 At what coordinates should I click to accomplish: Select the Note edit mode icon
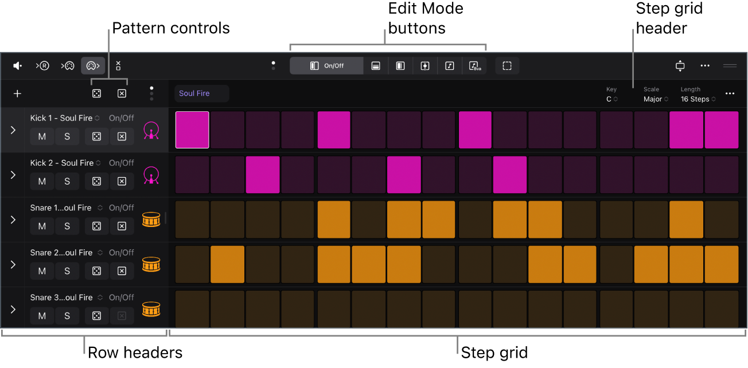(450, 65)
